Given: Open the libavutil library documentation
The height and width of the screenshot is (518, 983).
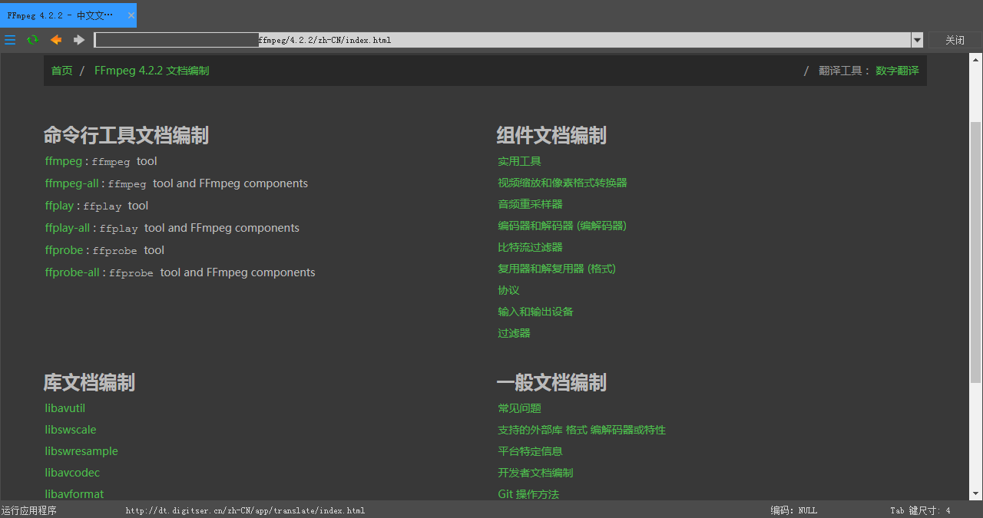Looking at the screenshot, I should 65,407.
